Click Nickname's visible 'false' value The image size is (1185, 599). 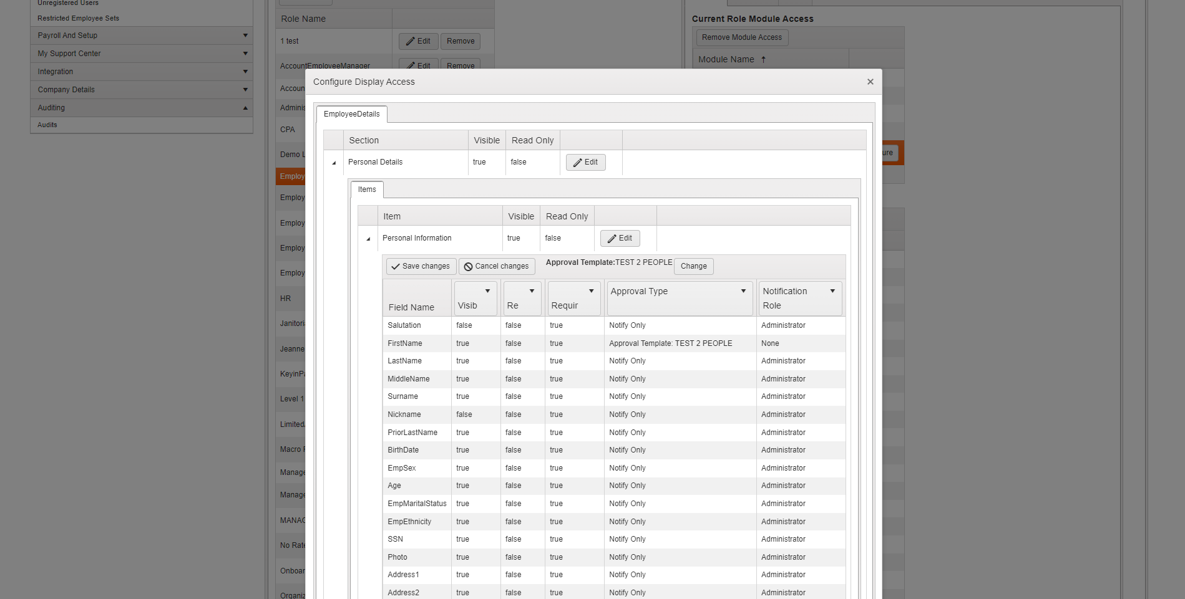pos(464,415)
